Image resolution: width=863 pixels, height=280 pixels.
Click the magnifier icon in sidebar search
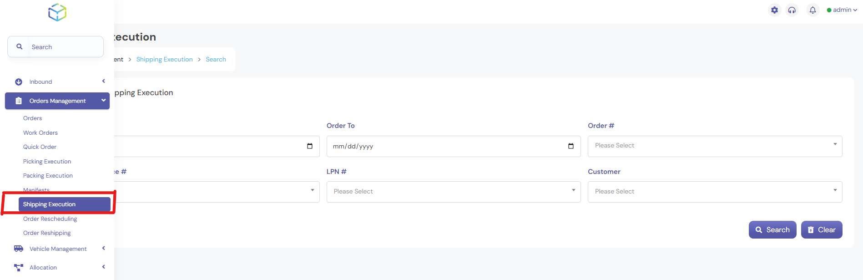[20, 46]
